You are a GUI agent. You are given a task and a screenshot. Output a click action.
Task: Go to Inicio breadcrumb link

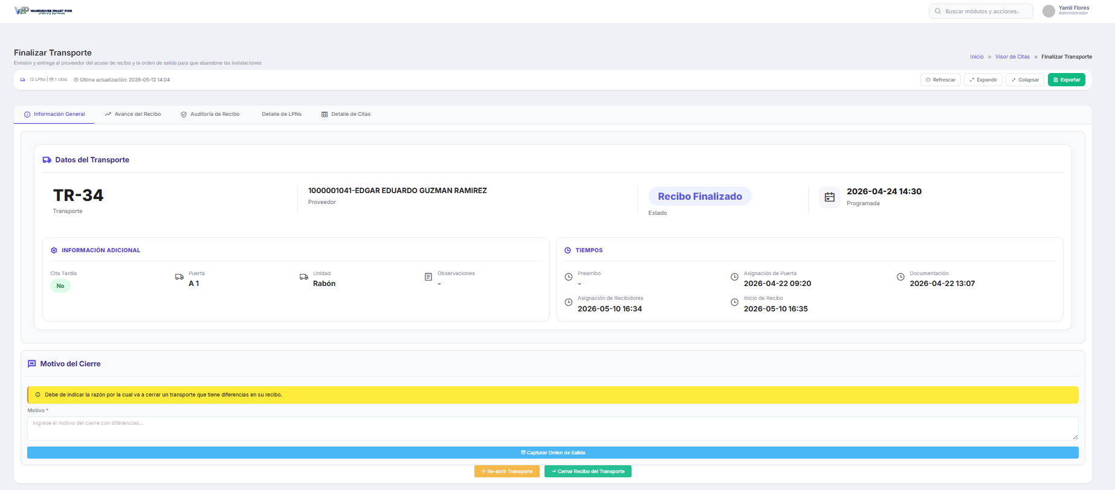(x=977, y=57)
